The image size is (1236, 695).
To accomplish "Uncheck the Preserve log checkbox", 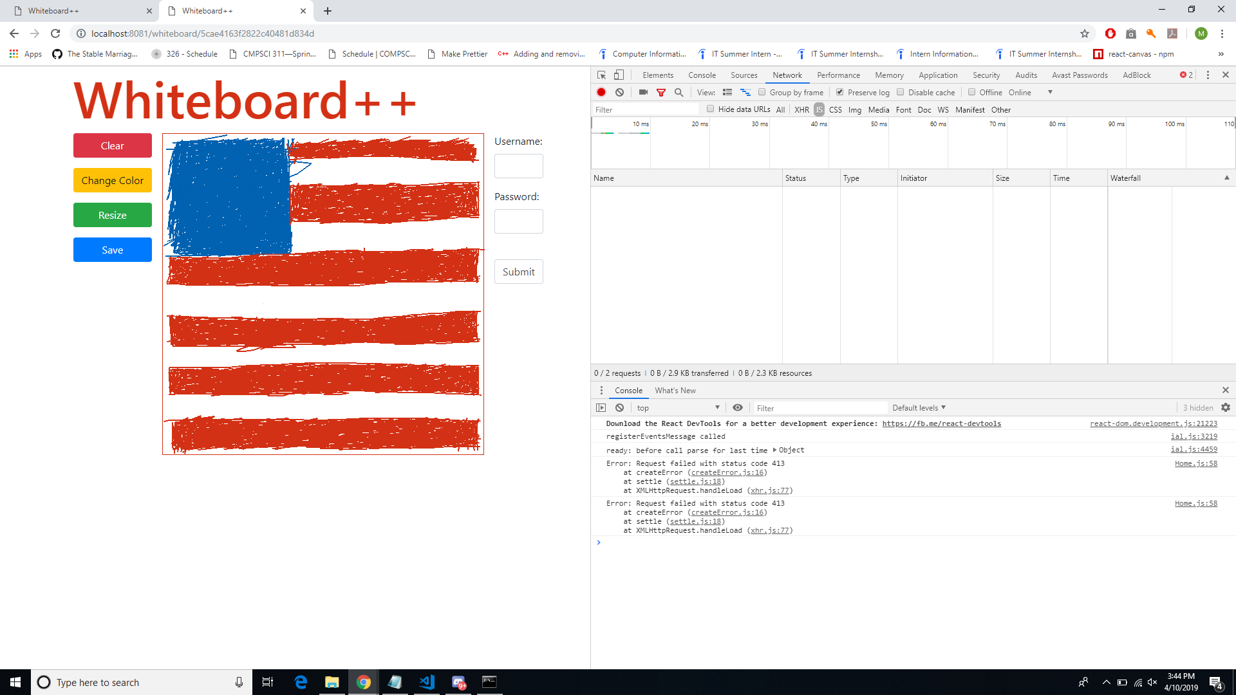I will click(x=839, y=92).
